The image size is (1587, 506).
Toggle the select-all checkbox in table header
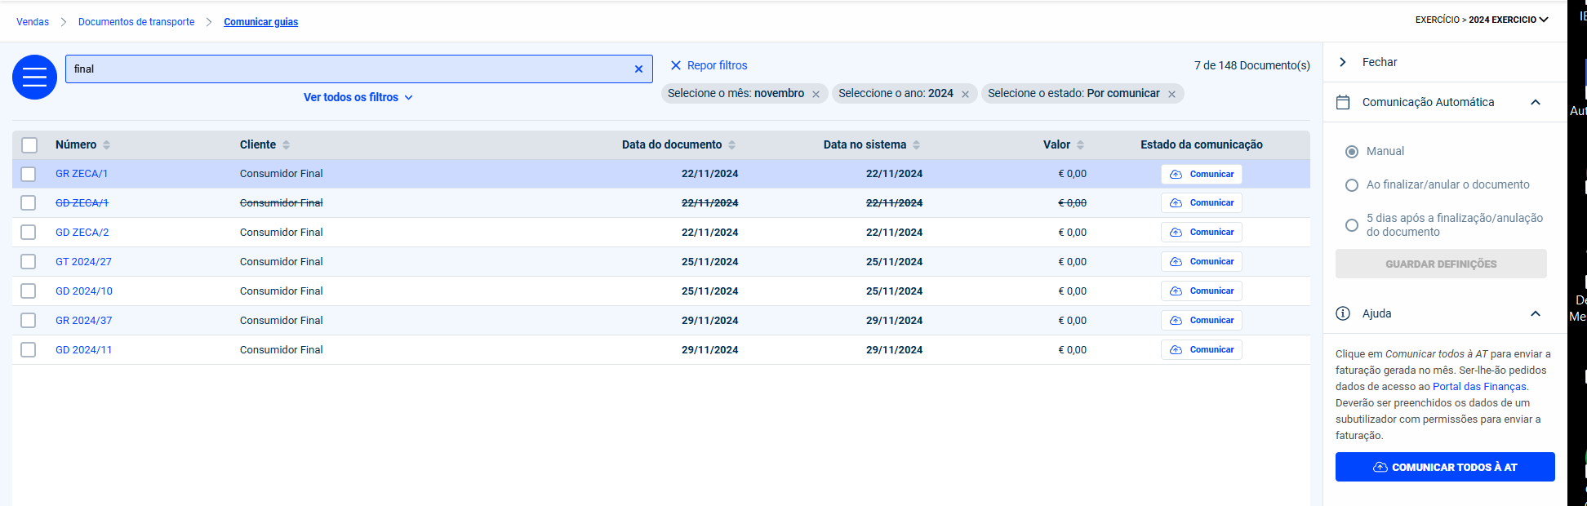pyautogui.click(x=29, y=145)
